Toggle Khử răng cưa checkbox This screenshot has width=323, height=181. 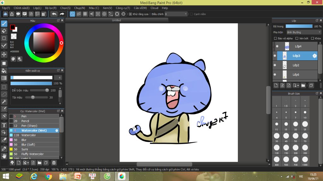(x=130, y=14)
